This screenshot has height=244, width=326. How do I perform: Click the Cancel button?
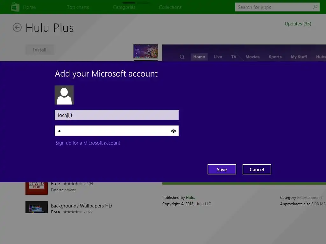[257, 169]
